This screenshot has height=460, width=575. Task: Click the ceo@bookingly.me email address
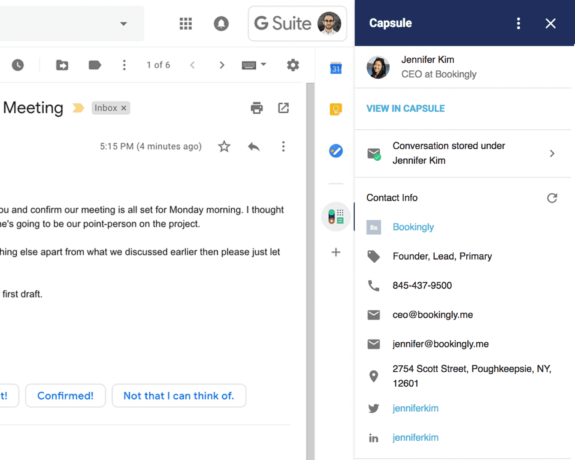click(433, 315)
